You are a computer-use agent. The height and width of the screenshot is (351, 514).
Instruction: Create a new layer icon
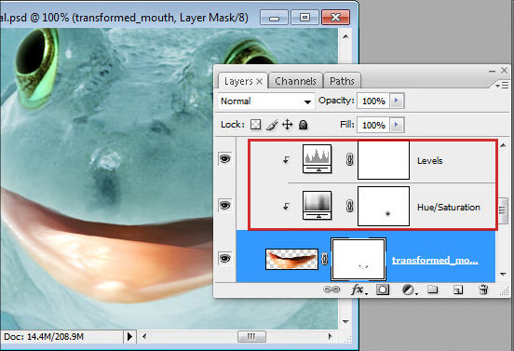(458, 290)
